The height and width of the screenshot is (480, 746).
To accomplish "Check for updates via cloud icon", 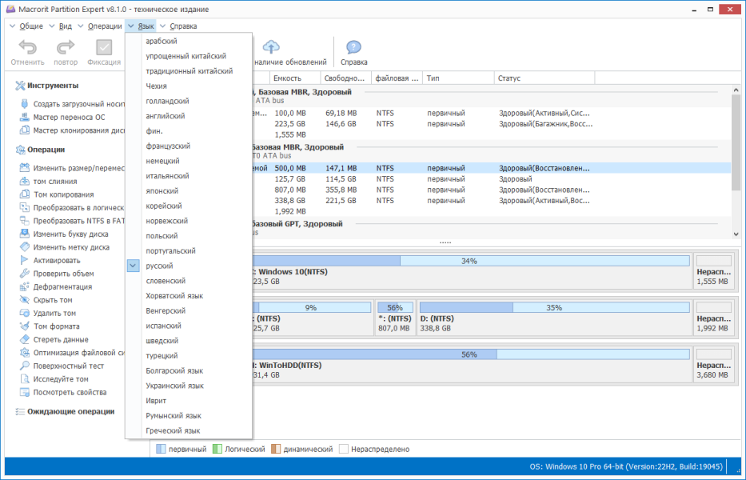I will pyautogui.click(x=271, y=47).
